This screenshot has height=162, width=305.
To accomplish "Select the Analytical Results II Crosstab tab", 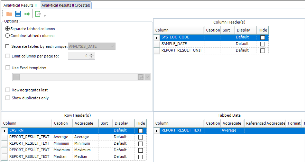I will [66, 6].
